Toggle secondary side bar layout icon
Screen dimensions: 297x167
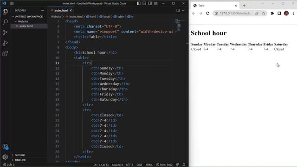pyautogui.click(x=150, y=3)
